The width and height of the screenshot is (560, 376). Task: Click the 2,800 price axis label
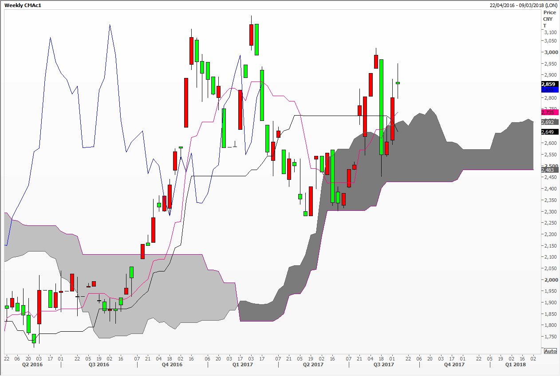point(550,98)
